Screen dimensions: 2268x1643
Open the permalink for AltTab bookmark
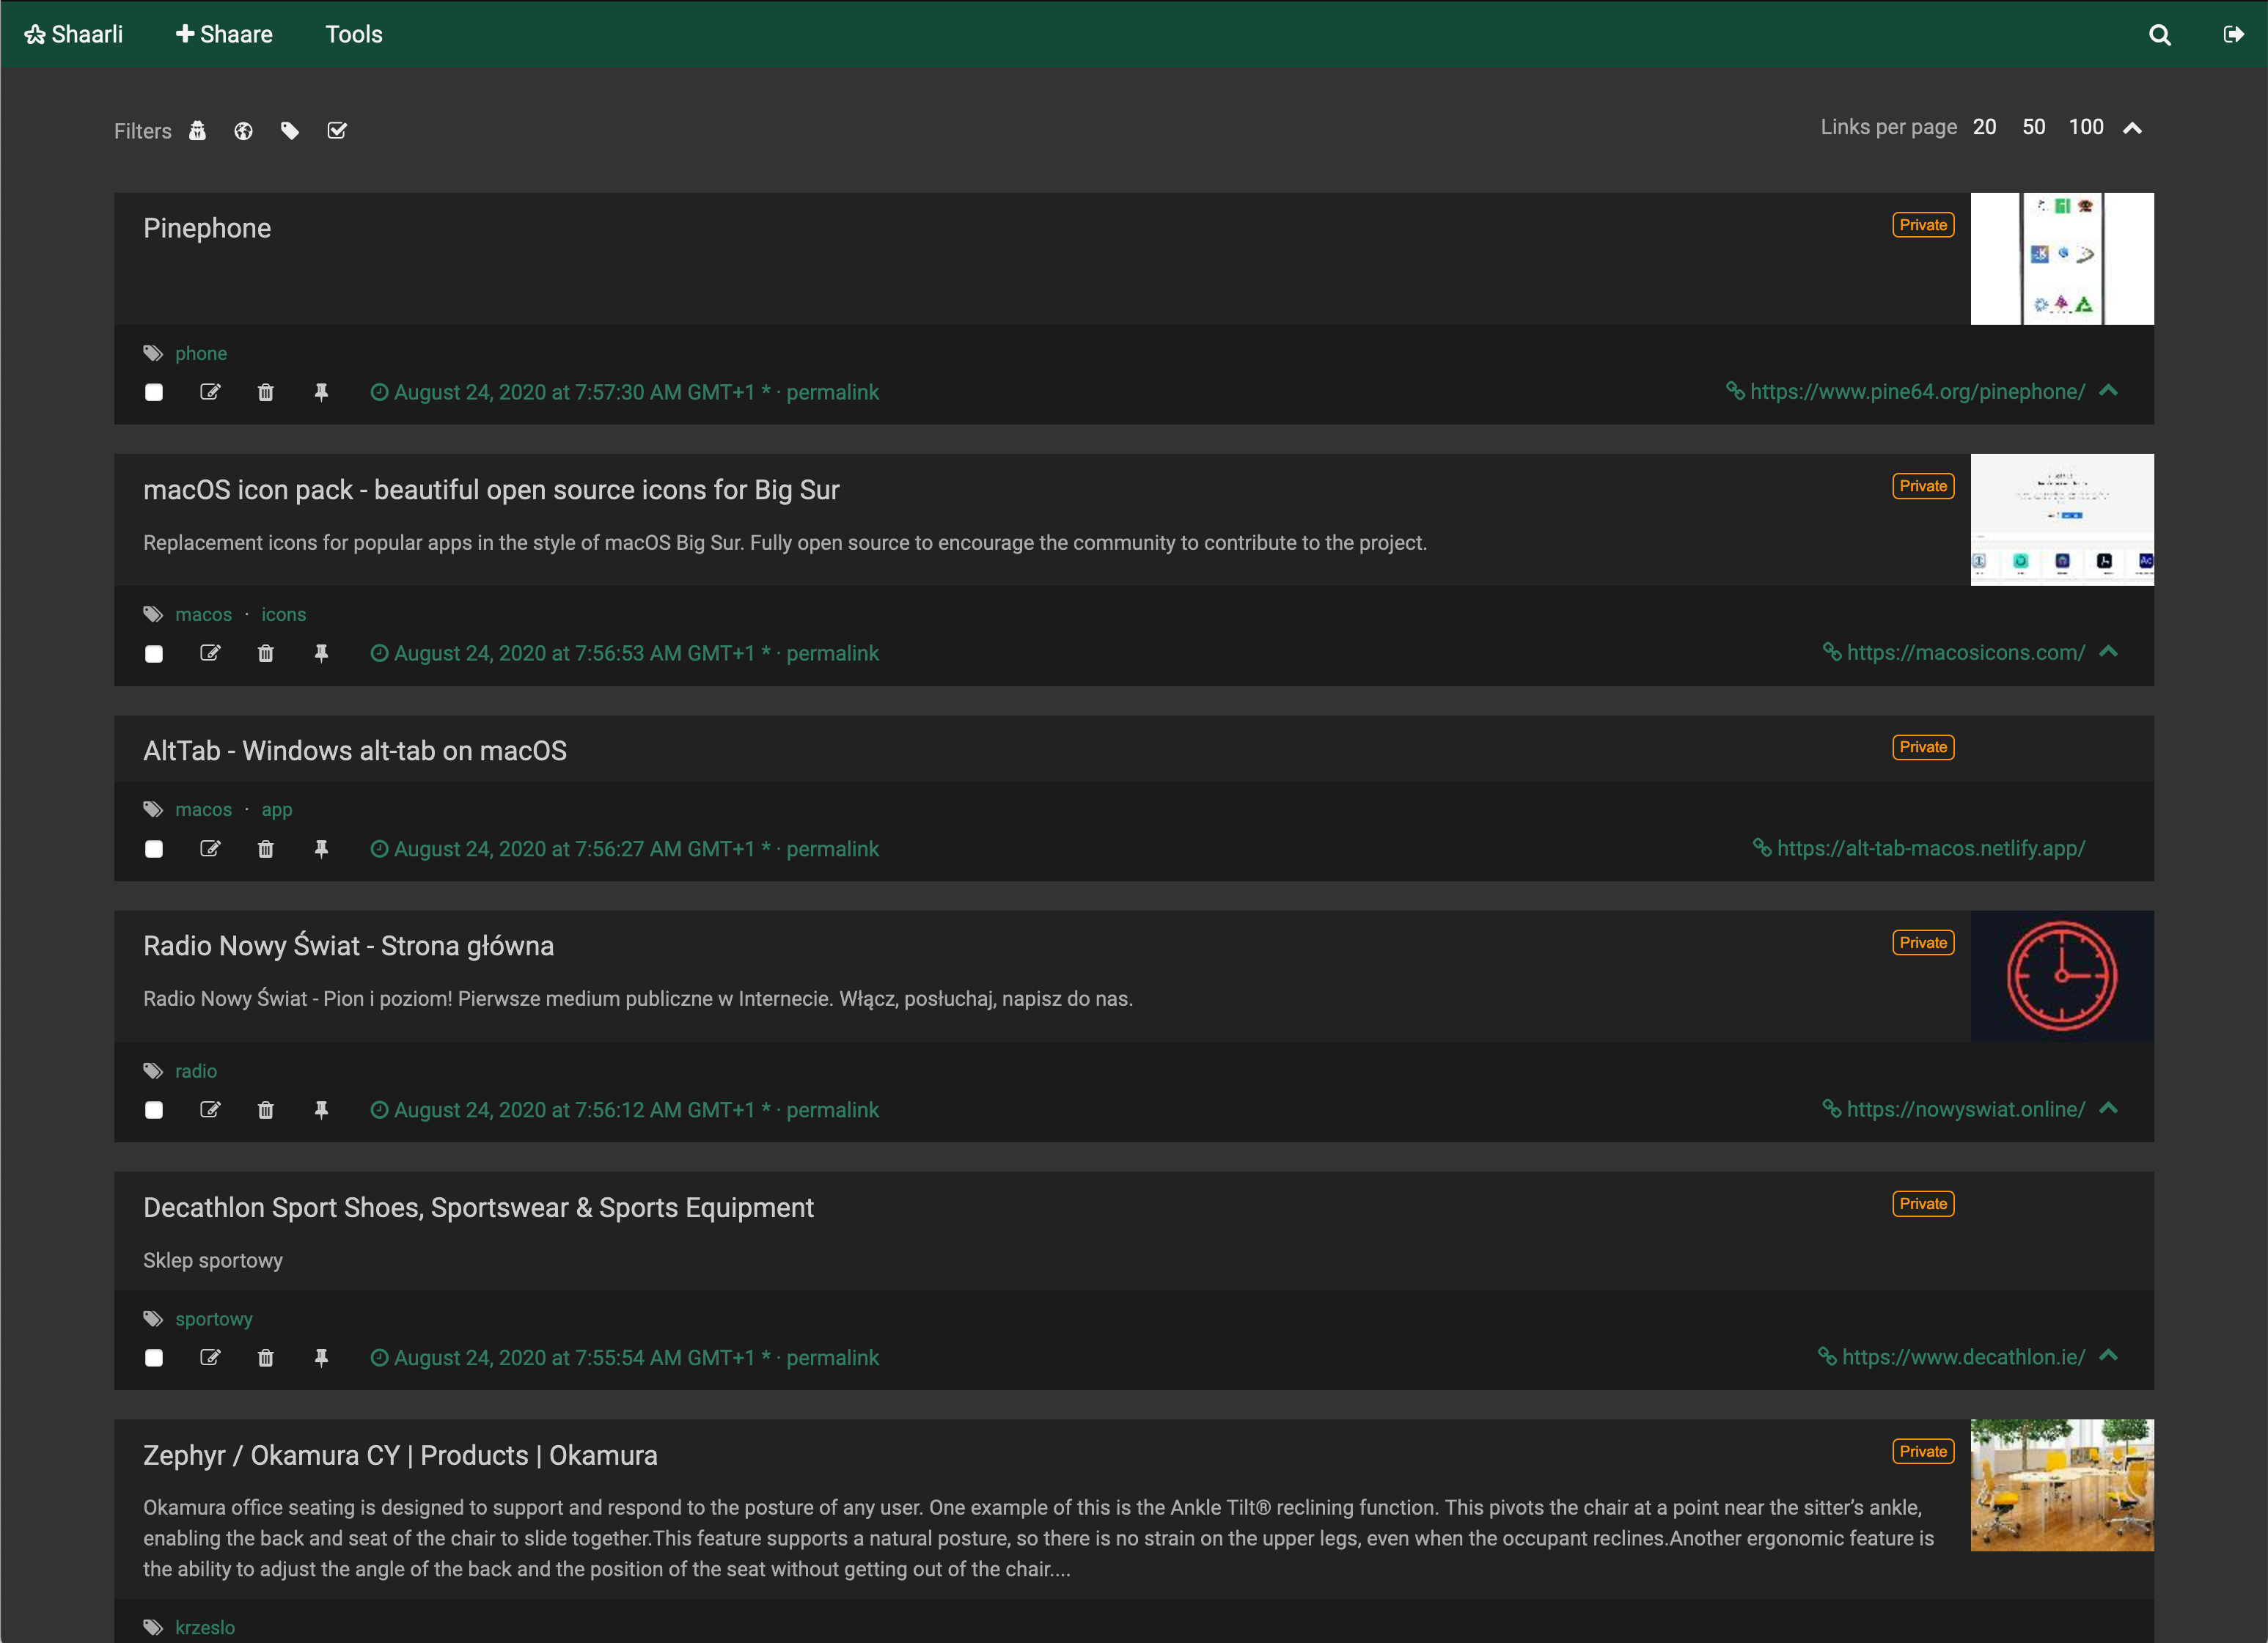point(832,848)
